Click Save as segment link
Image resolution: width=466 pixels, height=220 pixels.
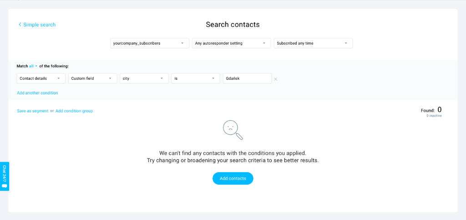(x=33, y=111)
